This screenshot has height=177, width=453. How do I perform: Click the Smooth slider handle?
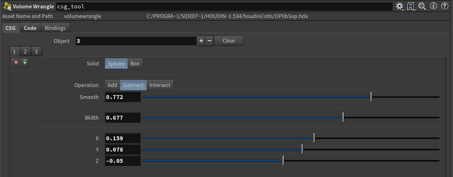pyautogui.click(x=371, y=97)
